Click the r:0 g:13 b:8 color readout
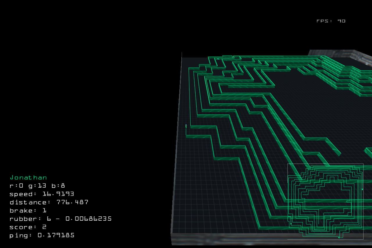Screen dimensions: 372x248 (x=37, y=186)
